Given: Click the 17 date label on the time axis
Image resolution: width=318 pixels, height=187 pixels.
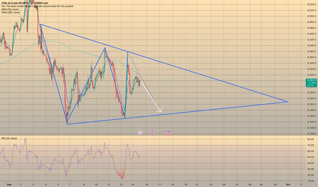Looking at the screenshot, I should pyautogui.click(x=160, y=185).
